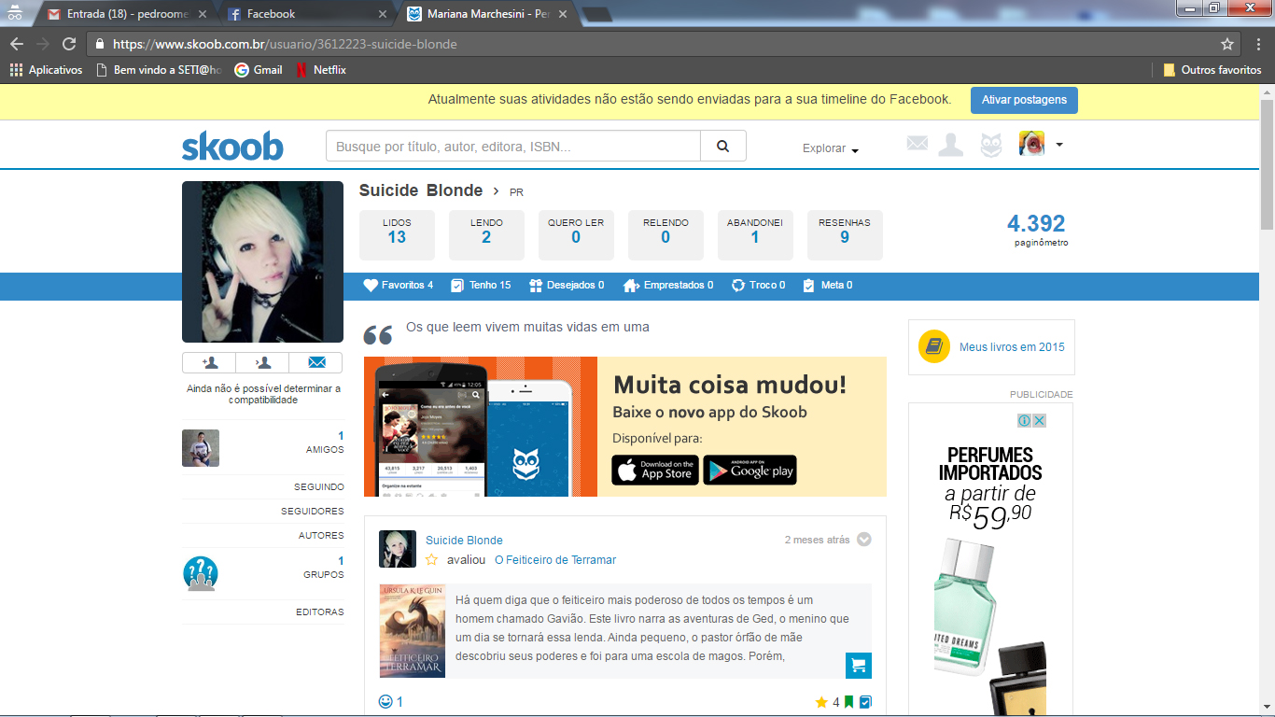Open the Quero ler 0 counter
1275x717 pixels.
576,234
